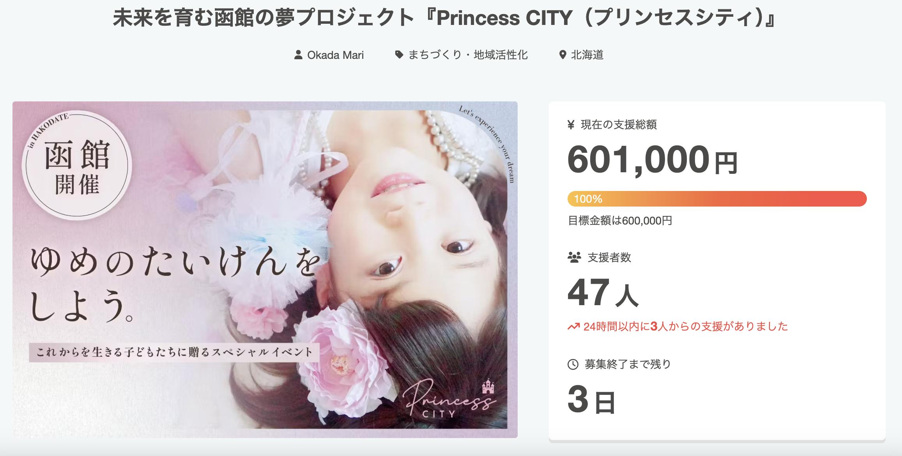Click the supporters group icon beside 支援者数

[x=574, y=258]
